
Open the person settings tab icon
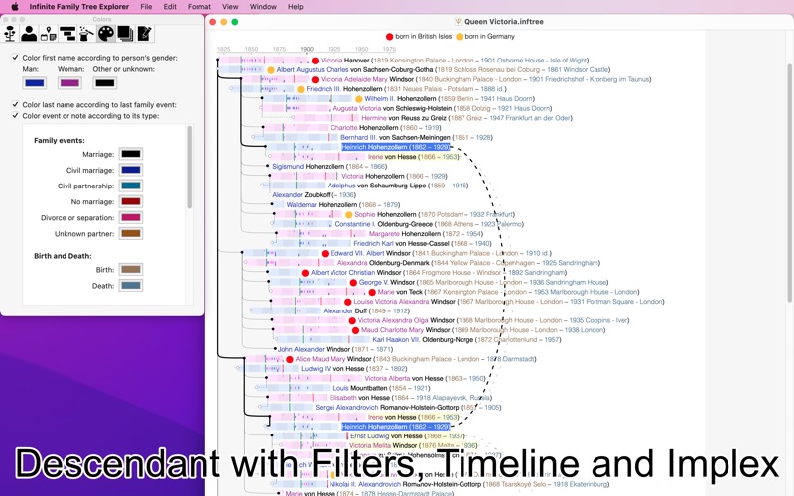click(29, 34)
